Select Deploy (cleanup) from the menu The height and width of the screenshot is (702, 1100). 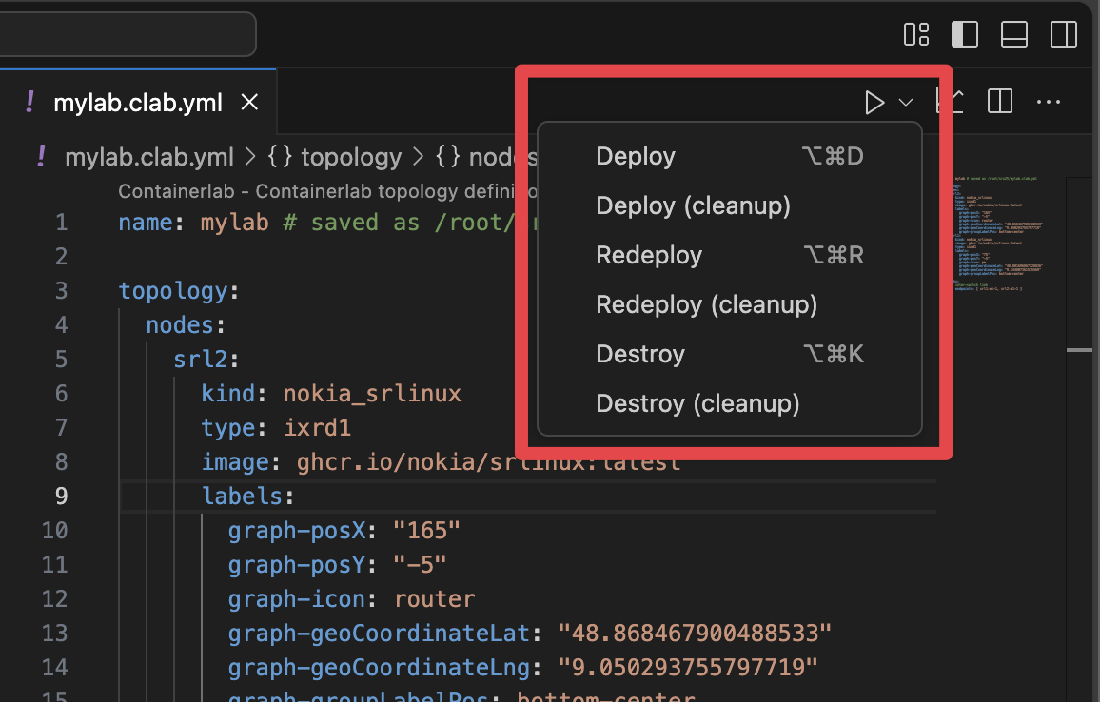click(693, 205)
